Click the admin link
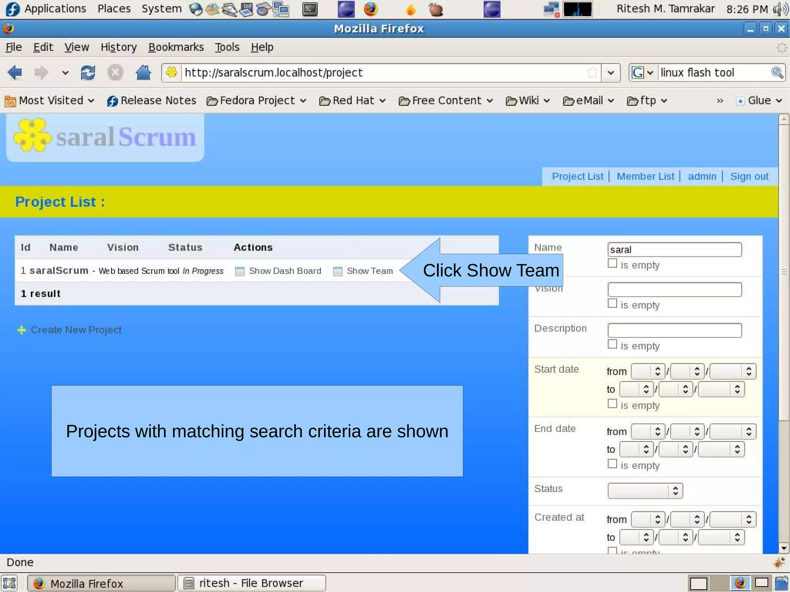 click(x=702, y=176)
